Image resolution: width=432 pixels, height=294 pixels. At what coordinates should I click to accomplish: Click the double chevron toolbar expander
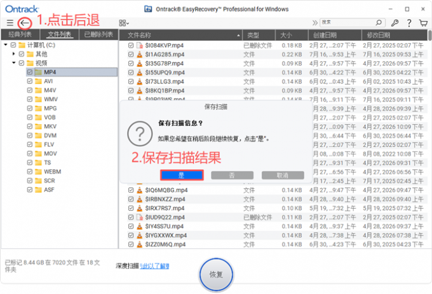tap(315, 23)
